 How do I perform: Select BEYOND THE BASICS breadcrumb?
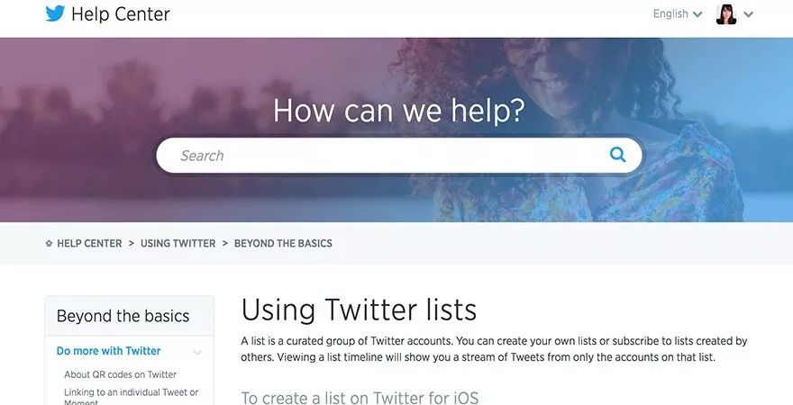(x=283, y=243)
